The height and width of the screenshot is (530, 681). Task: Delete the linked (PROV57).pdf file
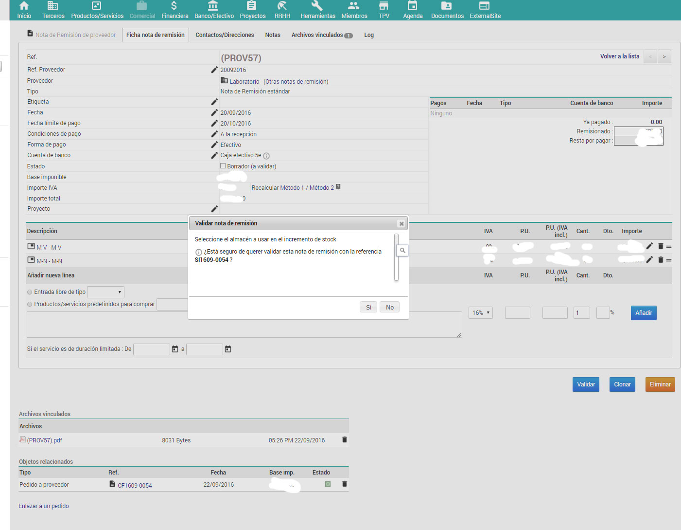coord(345,439)
